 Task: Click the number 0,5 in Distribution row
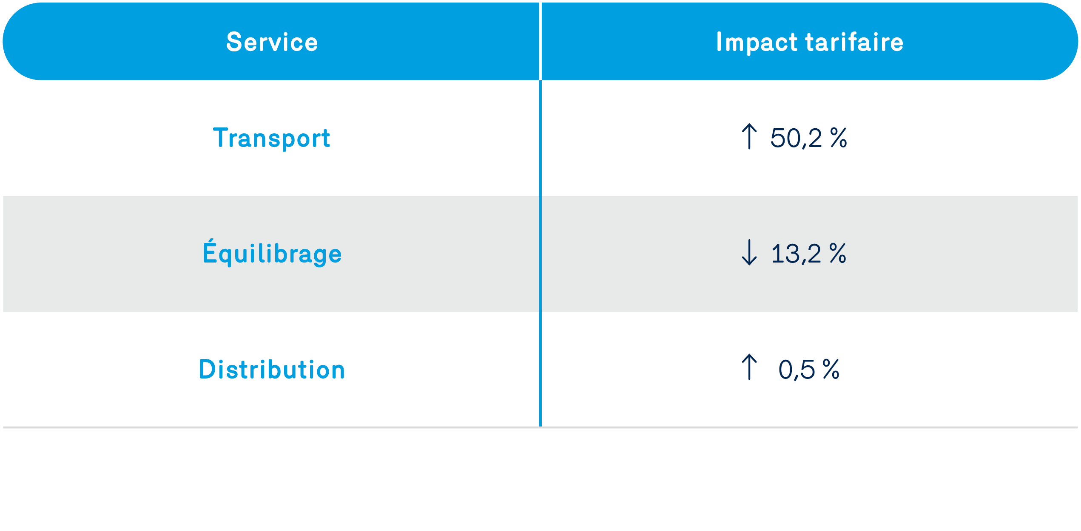(797, 369)
